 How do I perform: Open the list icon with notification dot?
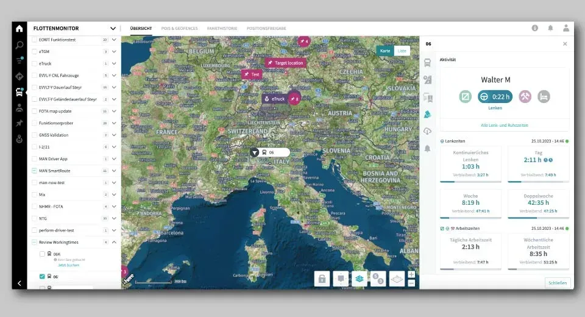19,60
